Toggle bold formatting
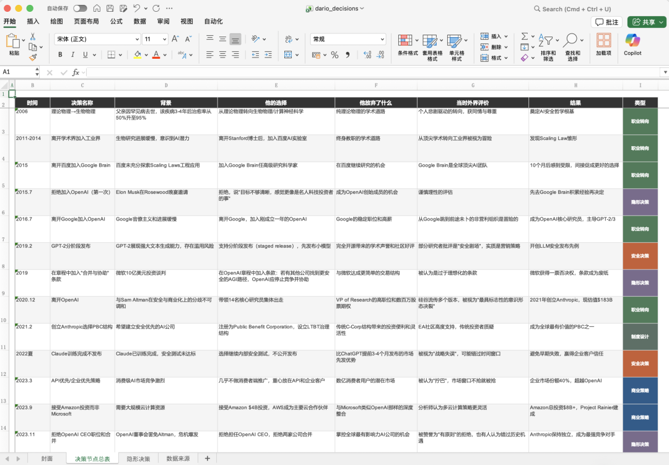669x465 pixels. (x=60, y=54)
